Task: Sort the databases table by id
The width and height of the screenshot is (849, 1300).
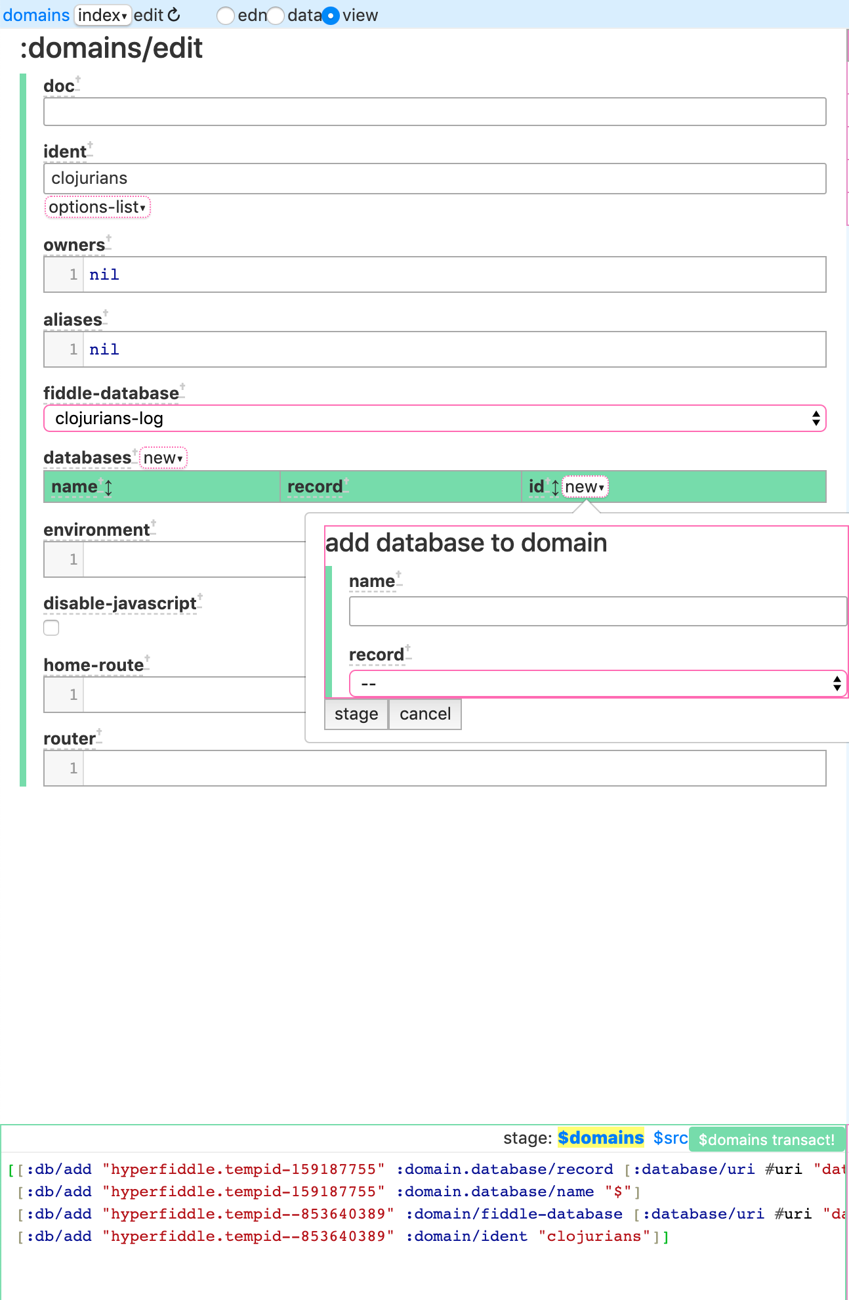Action: point(555,487)
